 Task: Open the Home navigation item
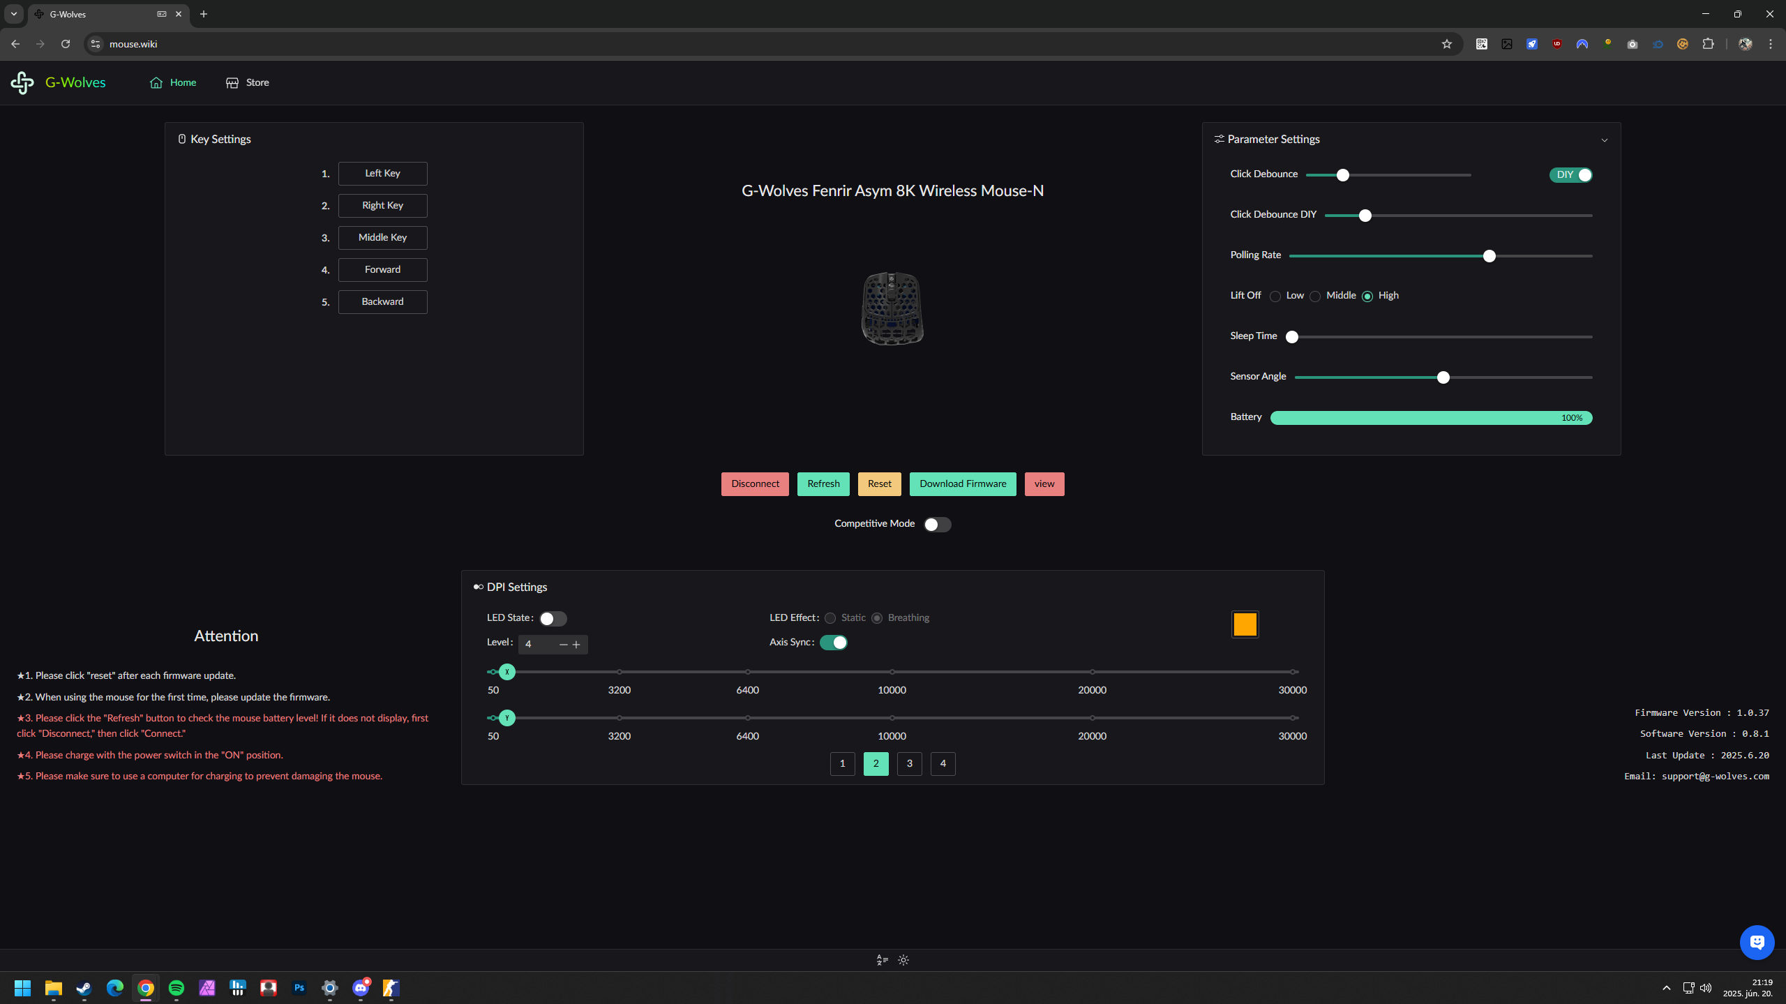[173, 82]
